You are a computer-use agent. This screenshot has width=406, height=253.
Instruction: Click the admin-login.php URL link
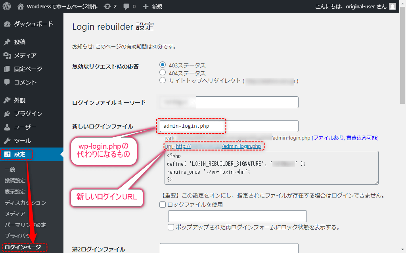tap(218, 146)
